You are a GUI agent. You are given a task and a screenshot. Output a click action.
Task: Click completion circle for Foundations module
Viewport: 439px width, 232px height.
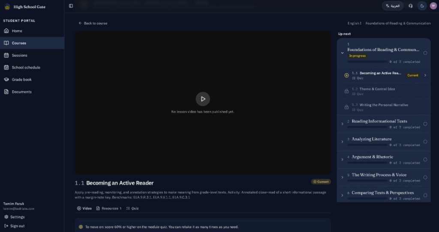(x=425, y=53)
